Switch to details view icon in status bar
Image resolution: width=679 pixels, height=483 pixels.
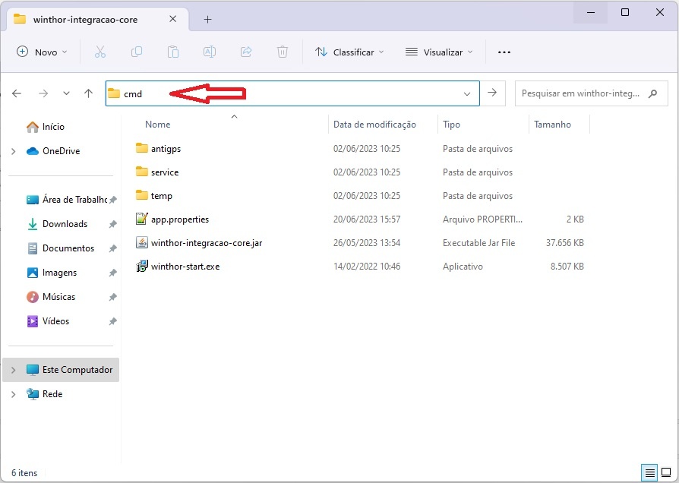pos(649,472)
